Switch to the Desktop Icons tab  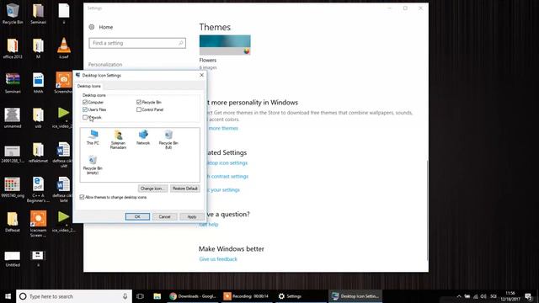pos(88,86)
